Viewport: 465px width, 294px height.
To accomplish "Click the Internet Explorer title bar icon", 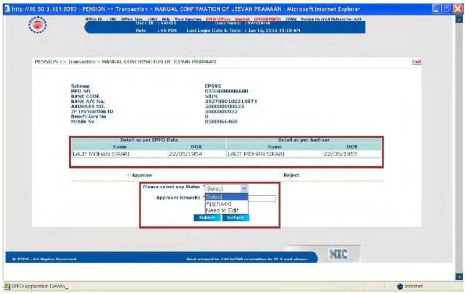I will (x=6, y=9).
